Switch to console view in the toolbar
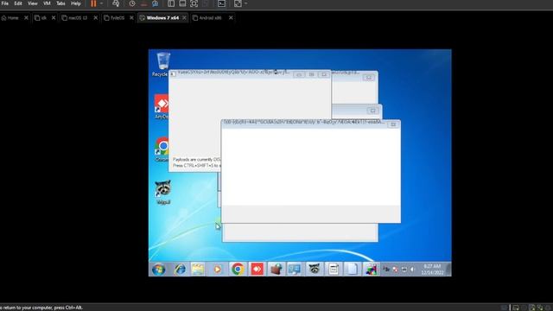 pyautogui.click(x=221, y=3)
